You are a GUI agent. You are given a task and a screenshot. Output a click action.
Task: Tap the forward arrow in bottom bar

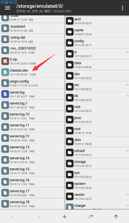click(39, 217)
